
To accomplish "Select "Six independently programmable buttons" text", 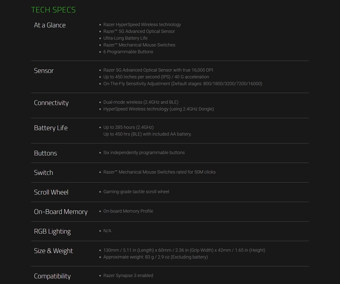I will pyautogui.click(x=144, y=153).
